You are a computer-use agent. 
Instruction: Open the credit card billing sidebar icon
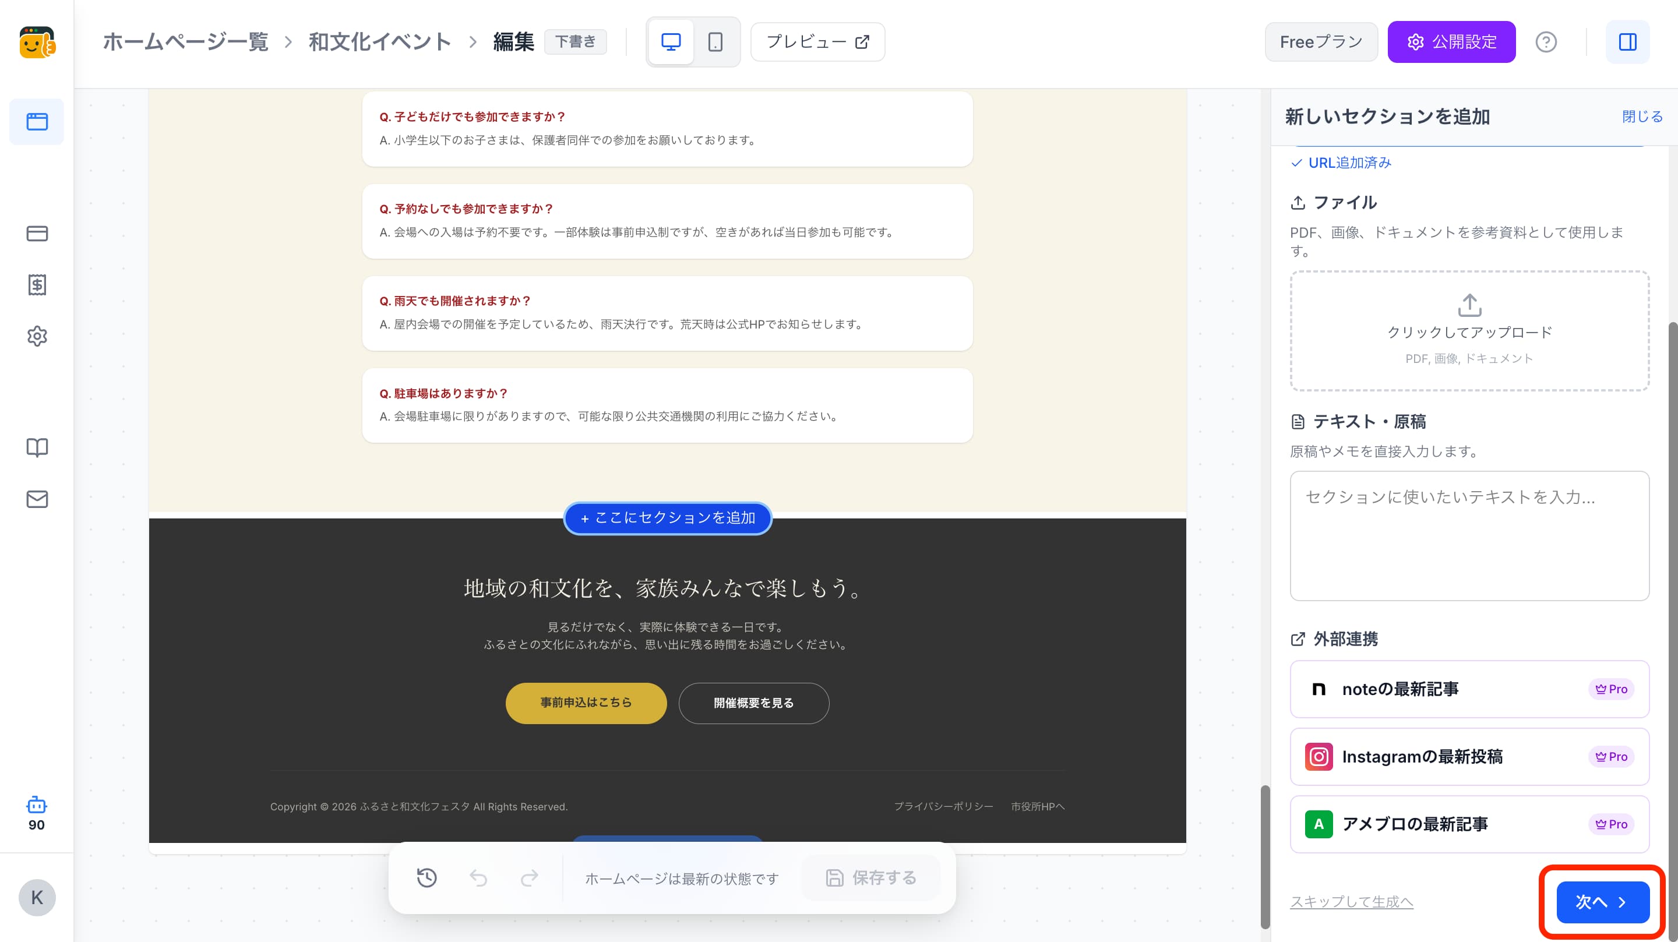point(37,233)
